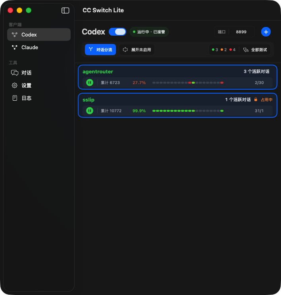Click the Claude node icon in sidebar
281x295 pixels.
coord(15,47)
